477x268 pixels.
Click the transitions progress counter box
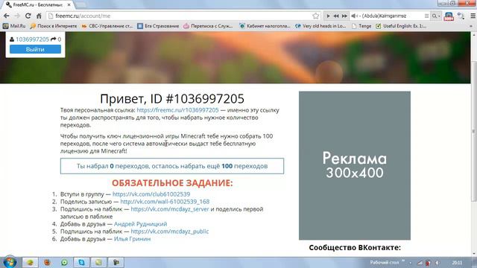[x=172, y=166]
